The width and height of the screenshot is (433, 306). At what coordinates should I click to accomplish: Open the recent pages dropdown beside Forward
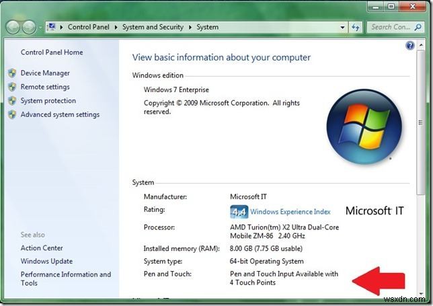[40, 28]
